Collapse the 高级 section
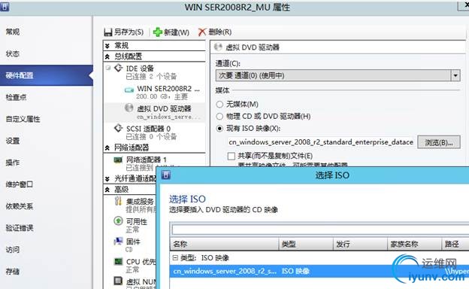Image resolution: width=469 pixels, height=289 pixels. [107, 189]
